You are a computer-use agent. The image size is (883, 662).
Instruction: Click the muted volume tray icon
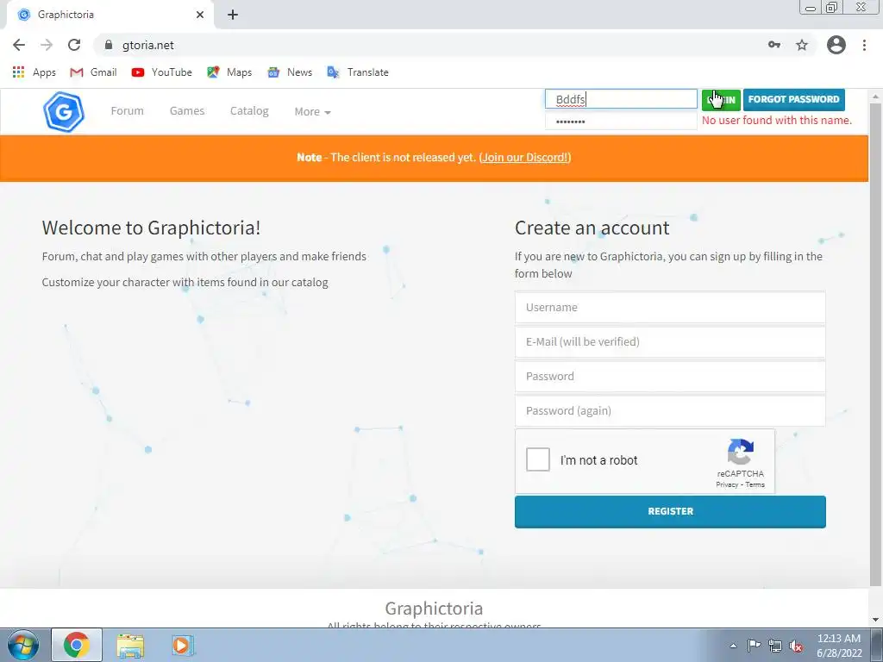tap(796, 646)
